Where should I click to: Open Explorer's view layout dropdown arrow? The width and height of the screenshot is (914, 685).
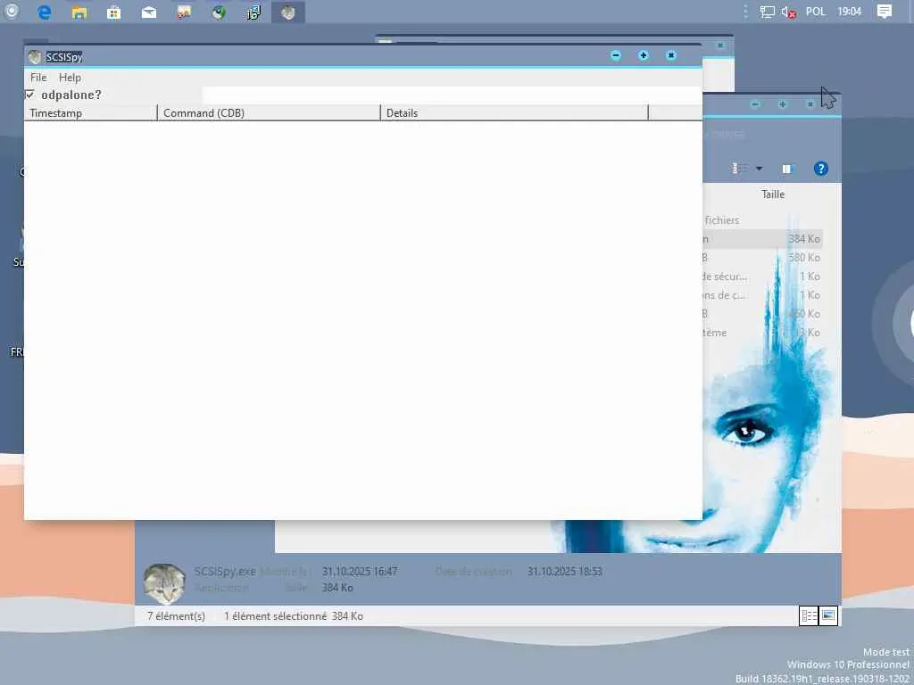coord(759,169)
